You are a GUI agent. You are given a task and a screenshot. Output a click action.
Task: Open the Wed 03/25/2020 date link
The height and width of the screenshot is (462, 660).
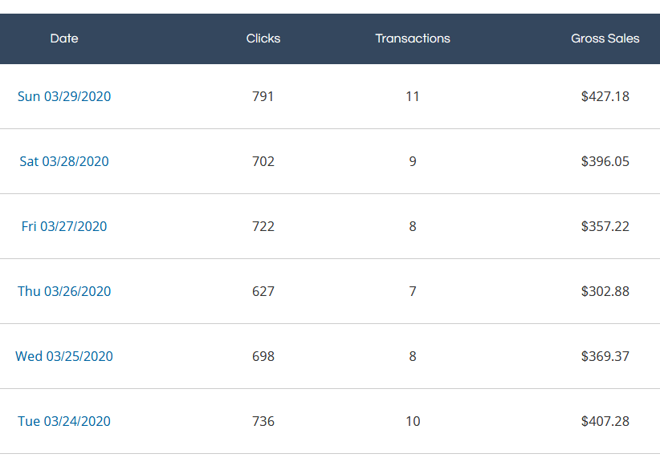(64, 356)
